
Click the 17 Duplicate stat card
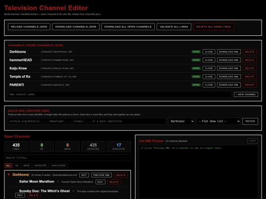(x=119, y=146)
